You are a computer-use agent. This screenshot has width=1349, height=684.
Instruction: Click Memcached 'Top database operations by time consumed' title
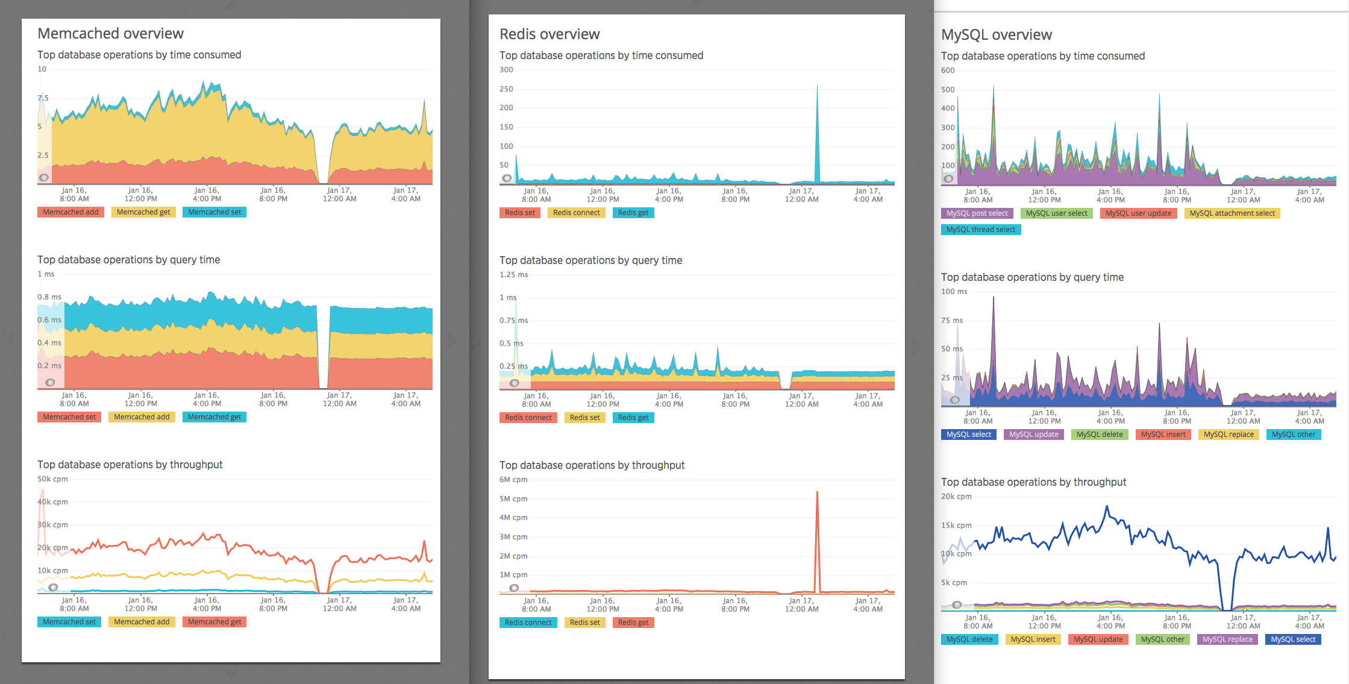coord(139,55)
